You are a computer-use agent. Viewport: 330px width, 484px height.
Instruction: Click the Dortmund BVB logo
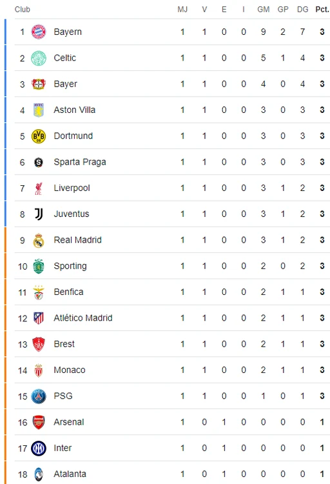(39, 136)
